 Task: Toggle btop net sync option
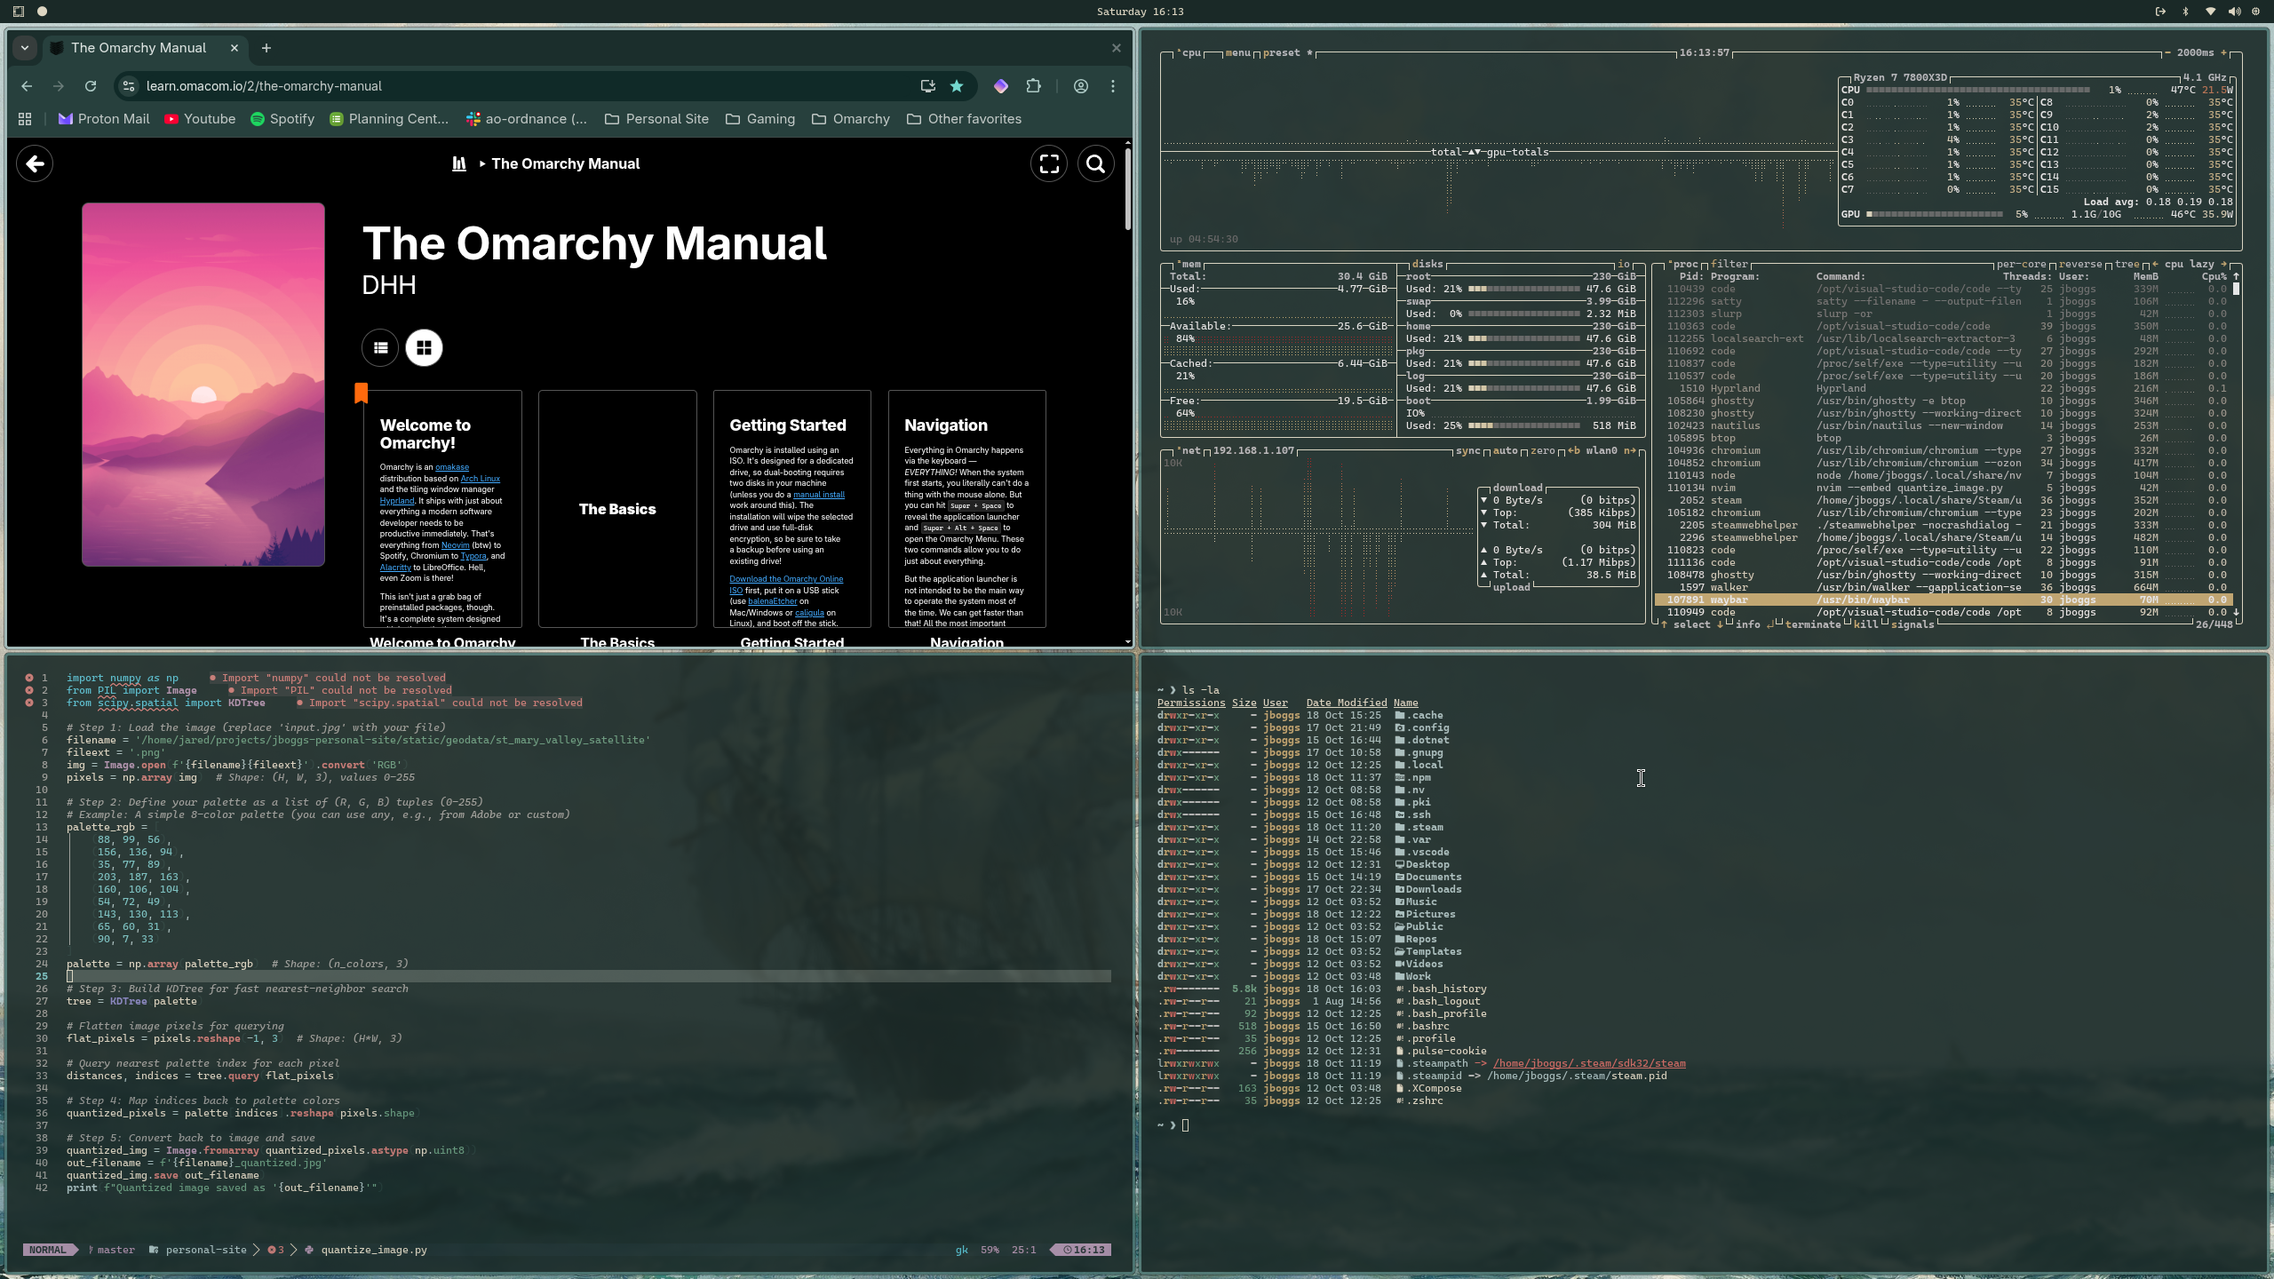pos(1467,451)
